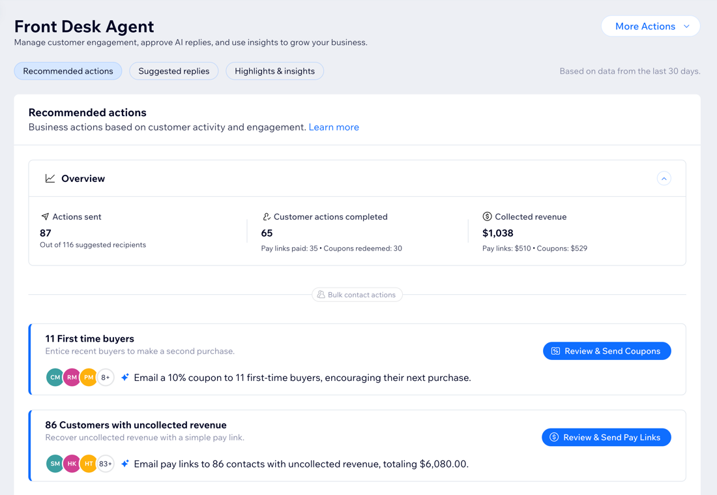Click the contacts icon in Bulk contact actions

(x=321, y=294)
